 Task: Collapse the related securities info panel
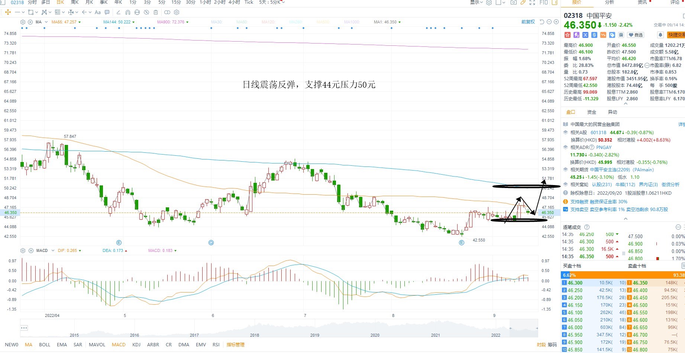pos(626,219)
